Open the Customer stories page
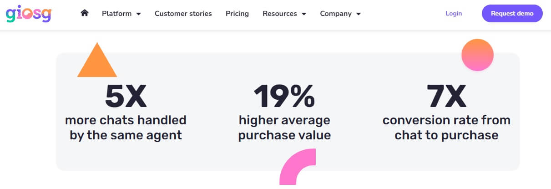Viewport: 551px width, 189px height. pyautogui.click(x=183, y=14)
